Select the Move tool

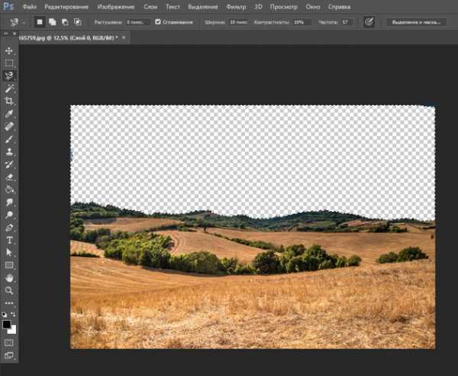coord(9,51)
